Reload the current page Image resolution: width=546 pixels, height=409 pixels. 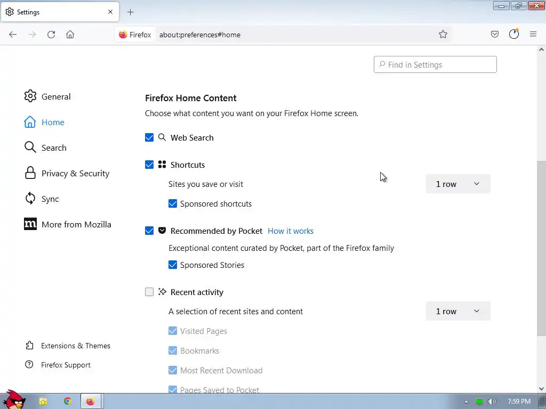51,35
